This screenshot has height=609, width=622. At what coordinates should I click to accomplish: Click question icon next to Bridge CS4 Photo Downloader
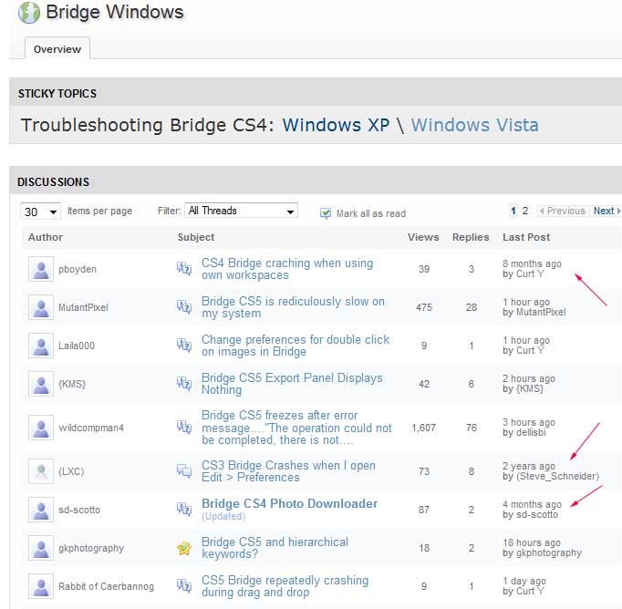coord(184,510)
